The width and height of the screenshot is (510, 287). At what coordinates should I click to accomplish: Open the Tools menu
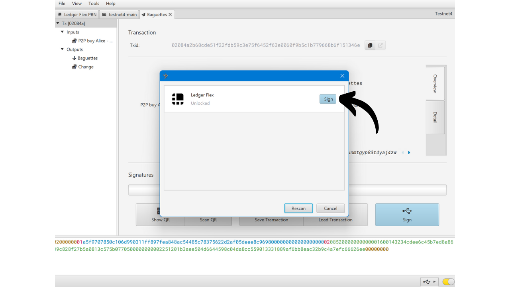click(x=94, y=4)
